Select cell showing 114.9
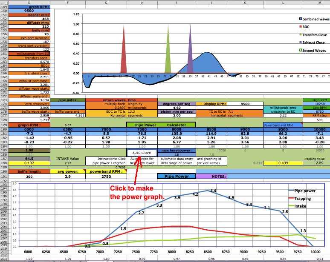Image resolution: width=330 pixels, height=262 pixels. click(x=211, y=134)
